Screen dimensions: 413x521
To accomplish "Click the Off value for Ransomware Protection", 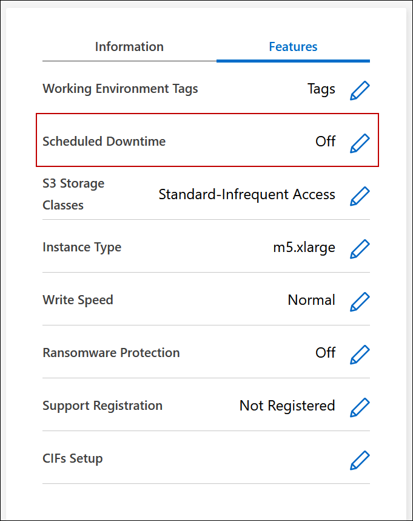I will pyautogui.click(x=325, y=353).
